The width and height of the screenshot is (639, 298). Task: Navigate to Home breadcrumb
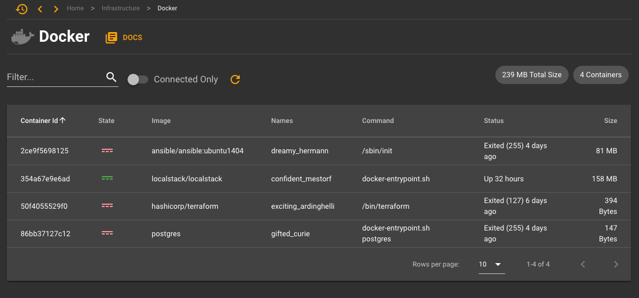pyautogui.click(x=76, y=8)
